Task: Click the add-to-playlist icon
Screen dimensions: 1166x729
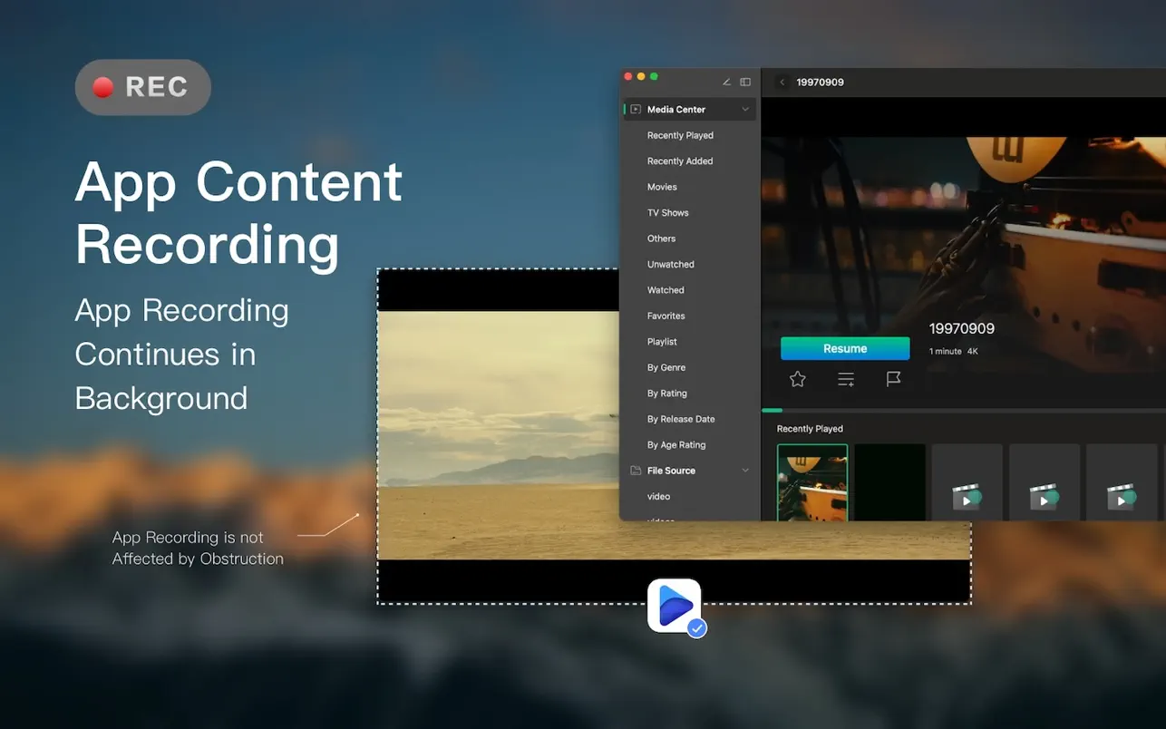Action: pos(846,379)
